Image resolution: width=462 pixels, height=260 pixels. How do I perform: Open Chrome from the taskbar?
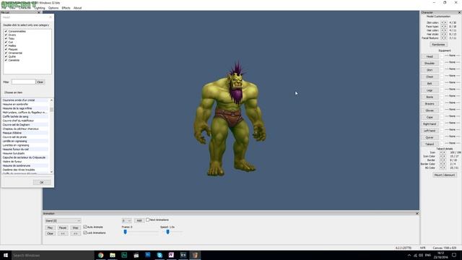click(101, 255)
